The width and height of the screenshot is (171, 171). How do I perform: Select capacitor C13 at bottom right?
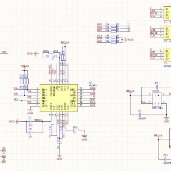165,159
